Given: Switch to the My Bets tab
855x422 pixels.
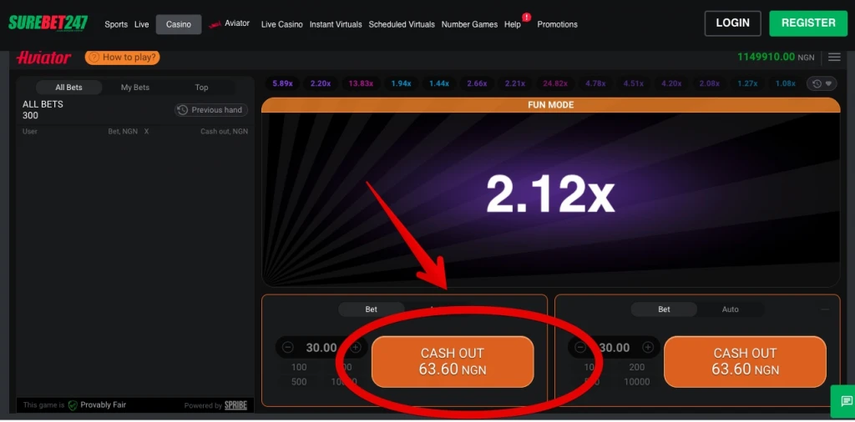Looking at the screenshot, I should coord(135,88).
